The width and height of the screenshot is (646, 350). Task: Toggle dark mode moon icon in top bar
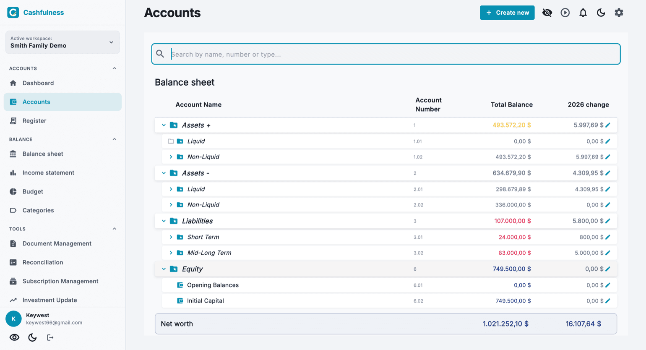tap(601, 13)
